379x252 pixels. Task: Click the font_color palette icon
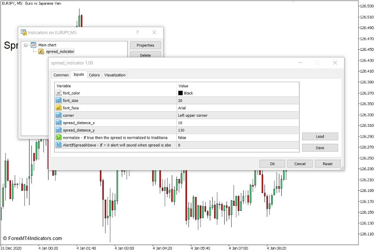[x=59, y=93]
